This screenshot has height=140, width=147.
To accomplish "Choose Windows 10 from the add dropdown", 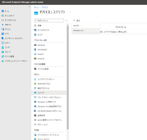I will (x=86, y=31).
